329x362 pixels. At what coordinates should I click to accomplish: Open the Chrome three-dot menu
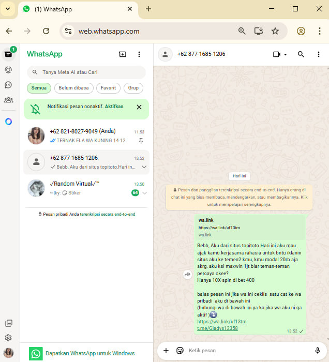pos(320,31)
